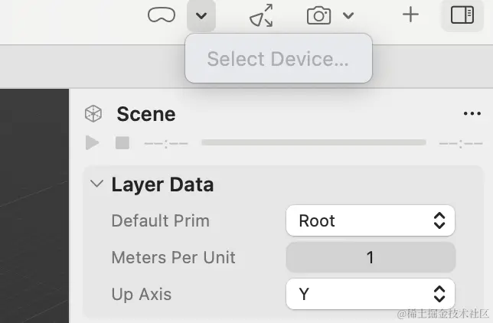Click the Vision Pro headset device icon
Screen dimensions: 493x323
tap(162, 15)
